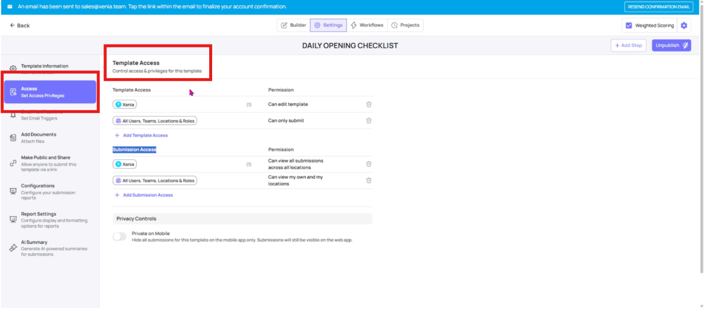Switch to the Builder tab
Screen dimensions: 704x309
(x=293, y=25)
